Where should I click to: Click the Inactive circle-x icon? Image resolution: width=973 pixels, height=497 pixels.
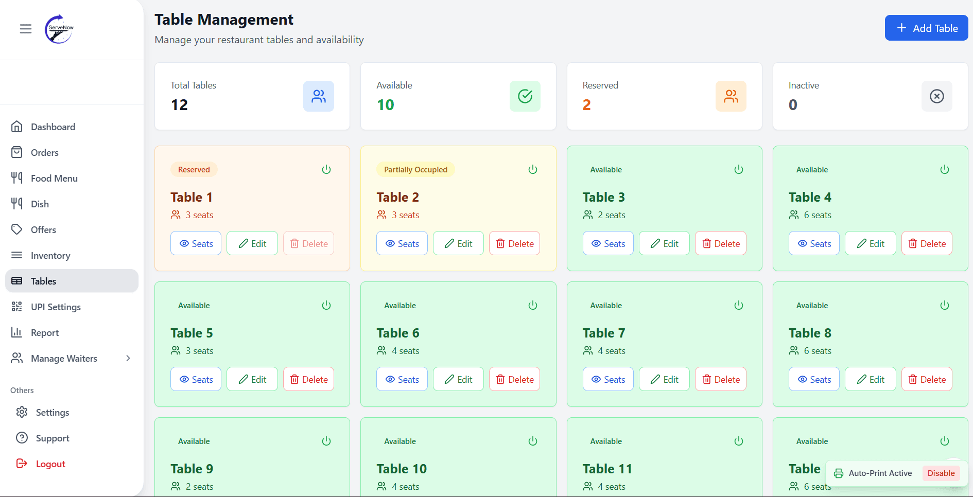(x=936, y=96)
